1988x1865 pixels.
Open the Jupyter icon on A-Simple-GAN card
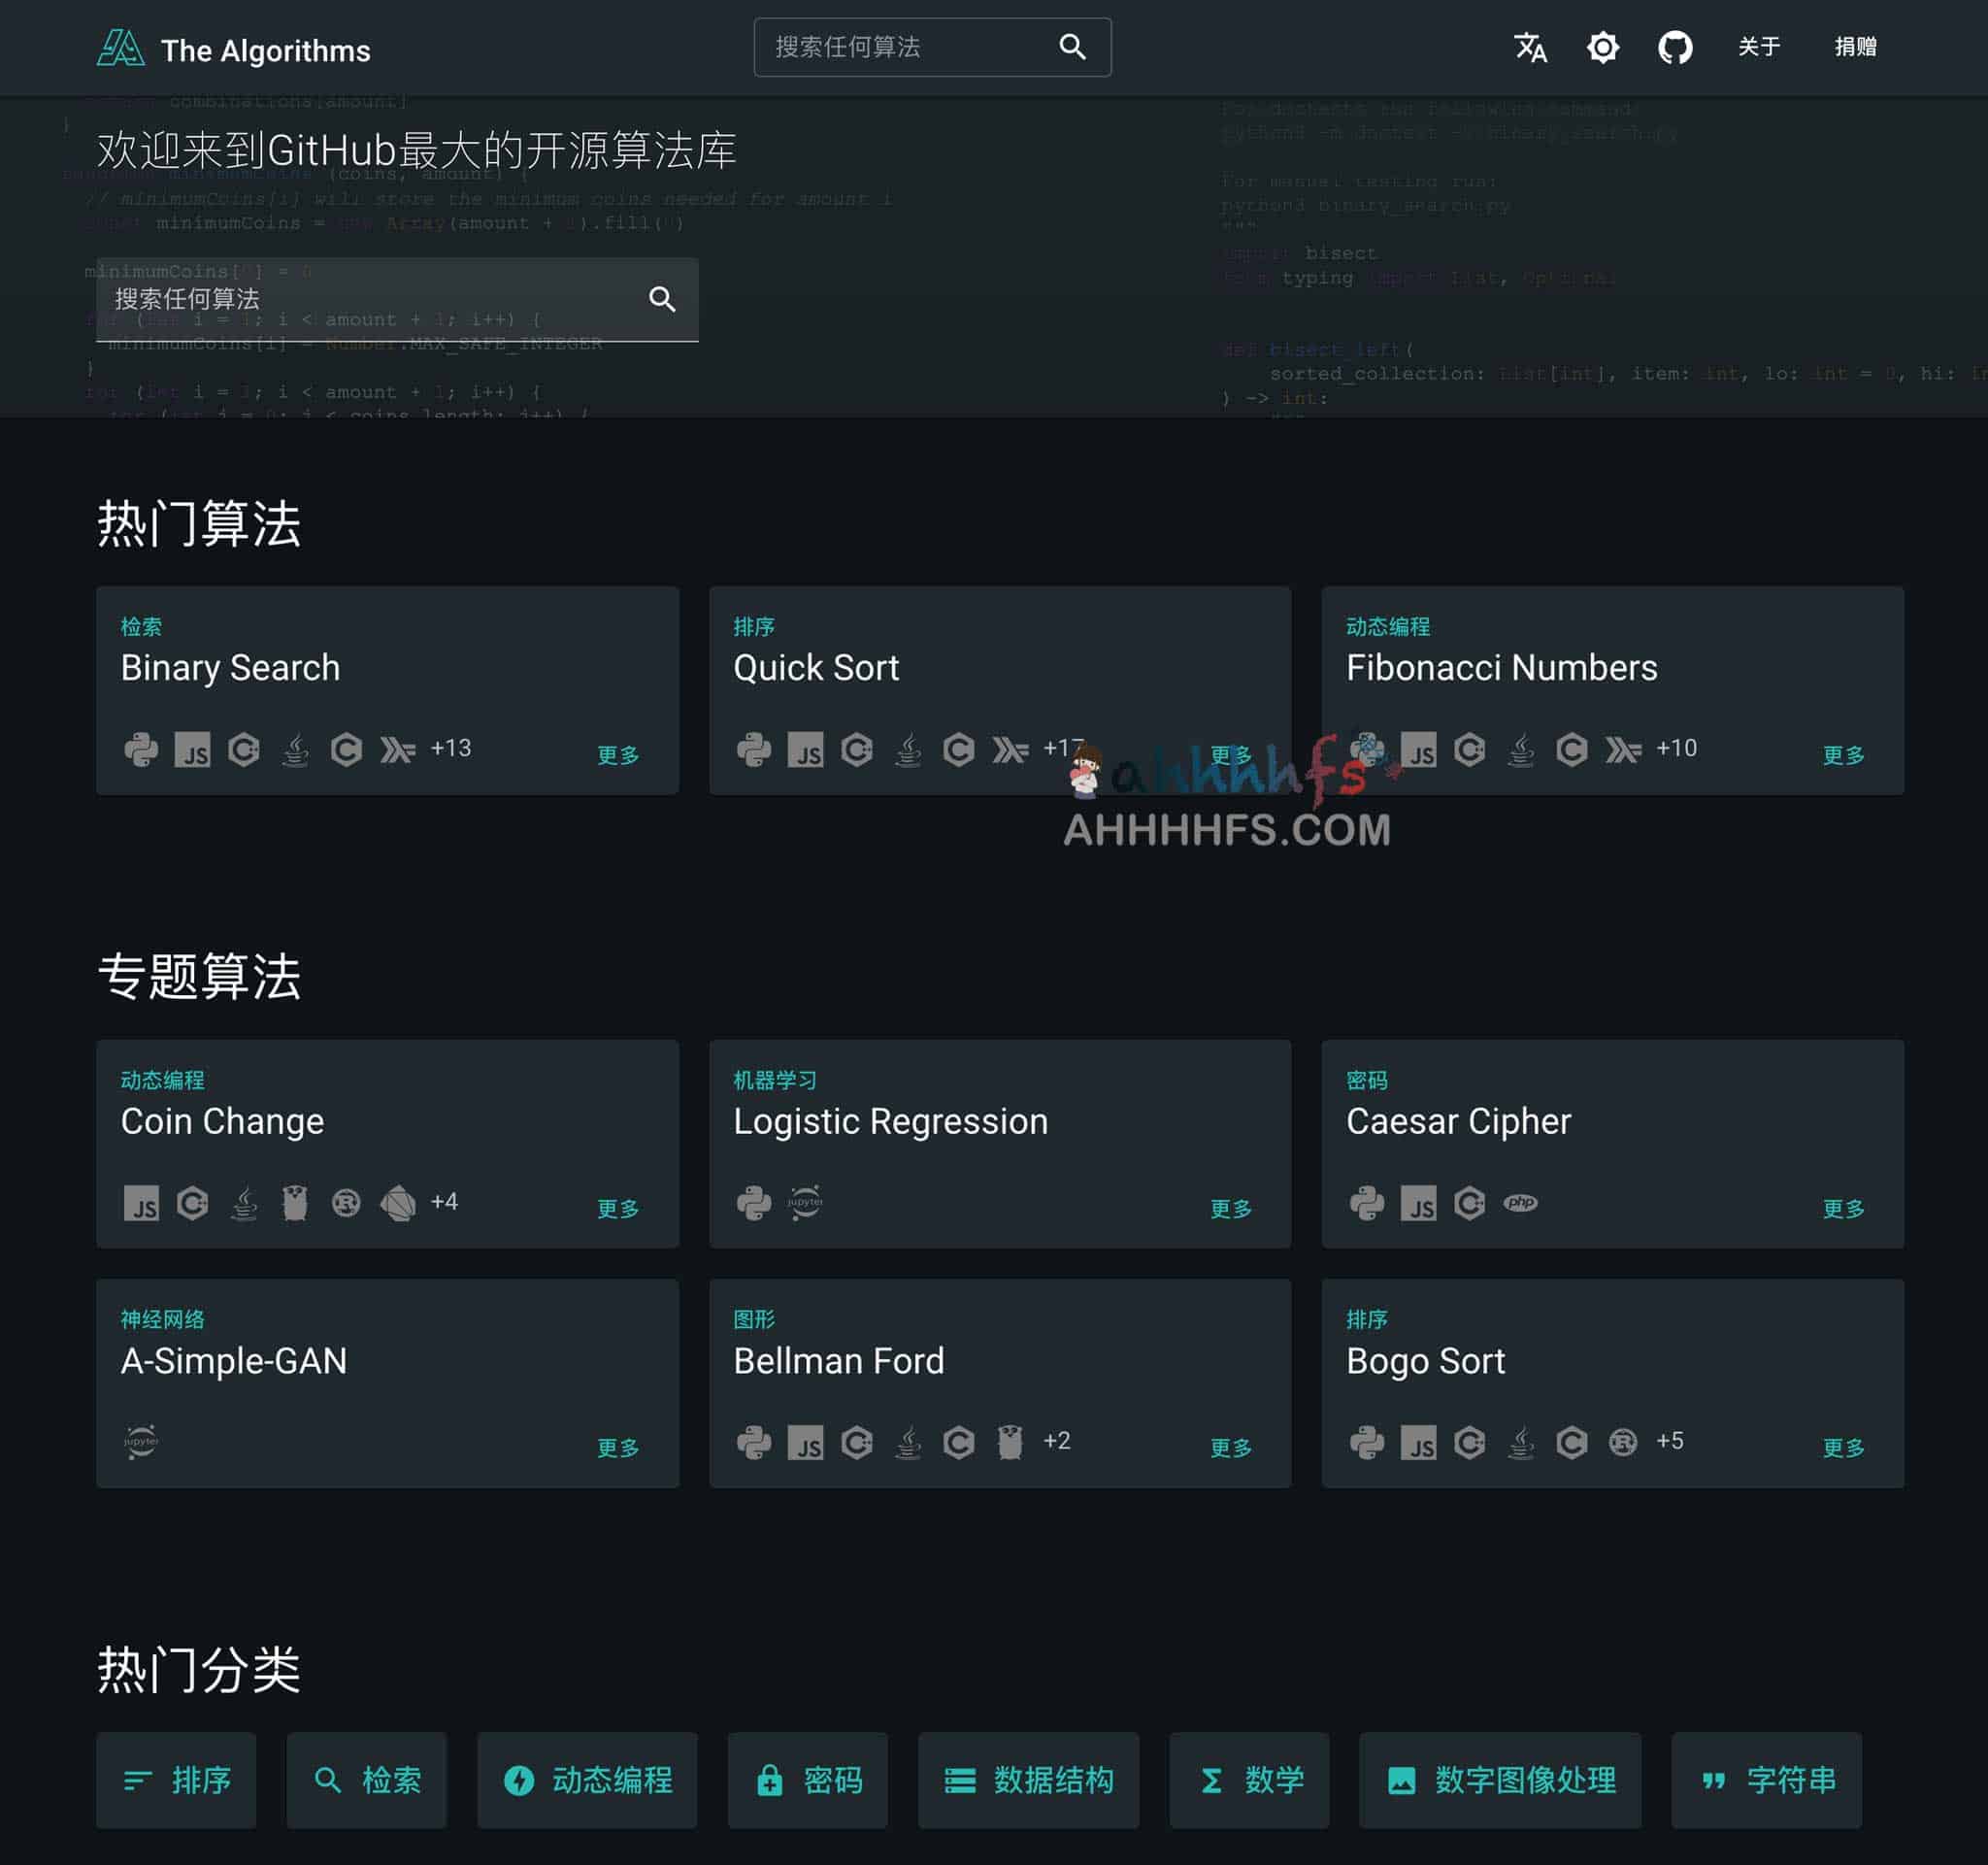click(x=140, y=1442)
